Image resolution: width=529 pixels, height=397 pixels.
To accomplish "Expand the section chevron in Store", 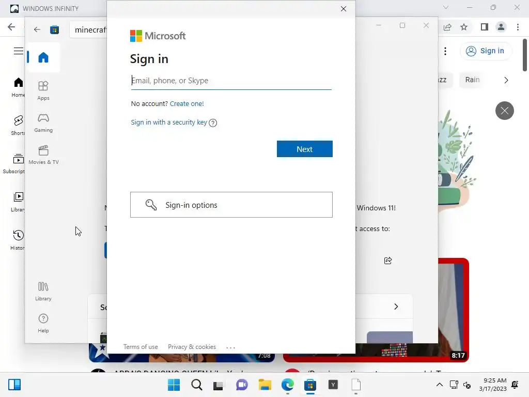I will [396, 307].
